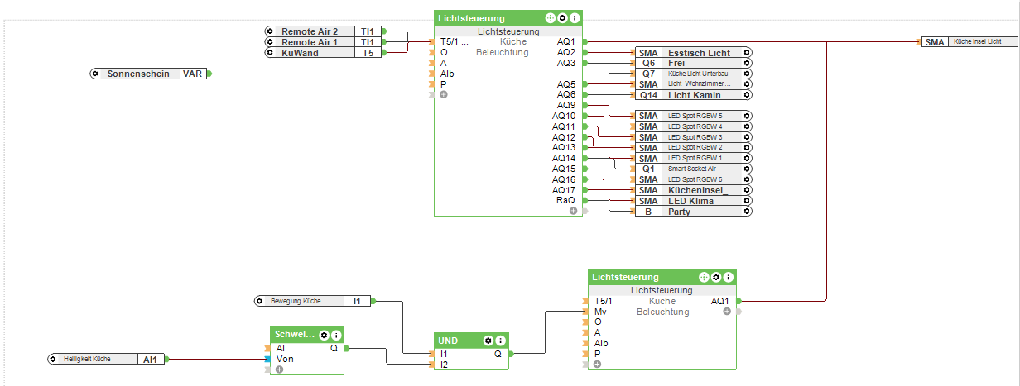Open settings gear of upper Lichtsteuerung block
This screenshot has width=1020, height=386.
click(x=562, y=18)
